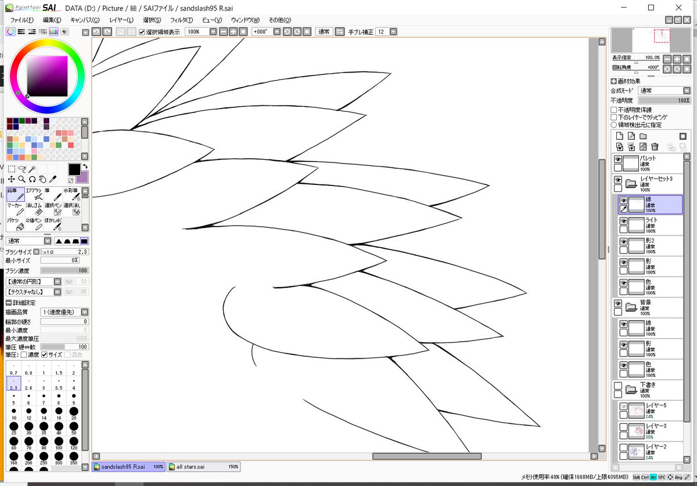Delete the selected layer with trash icon
697x486 pixels.
(x=655, y=147)
